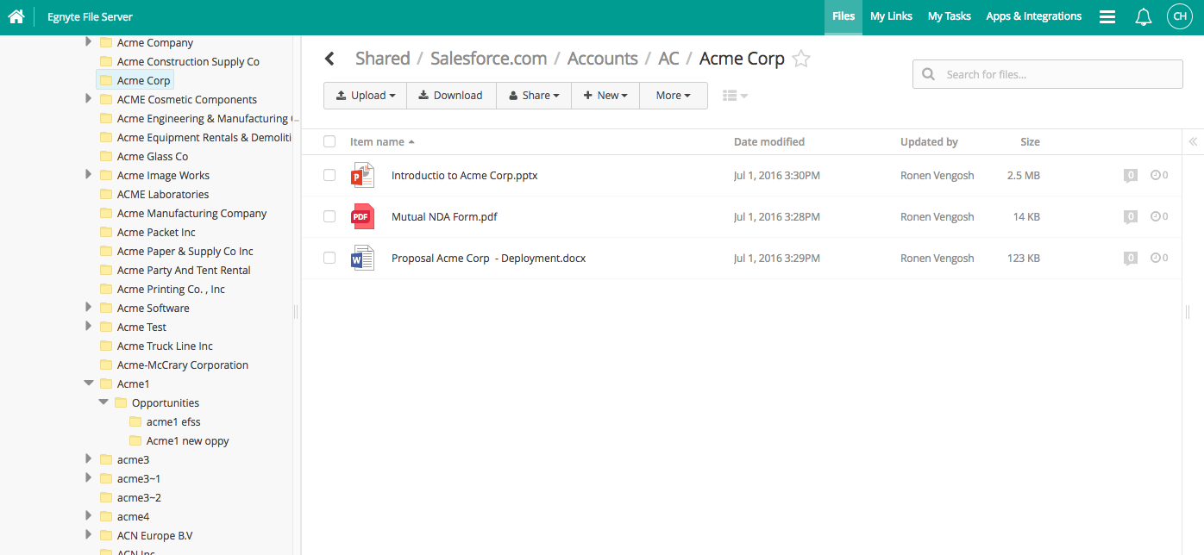Screen dimensions: 1204x555
Task: Collapse the right-side details panel chevron
Action: tap(1193, 142)
